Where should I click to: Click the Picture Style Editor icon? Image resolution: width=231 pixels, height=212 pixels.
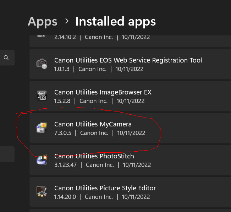(42, 192)
